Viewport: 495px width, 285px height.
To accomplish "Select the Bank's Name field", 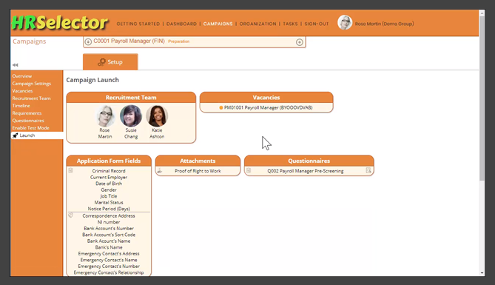I will [x=109, y=247].
